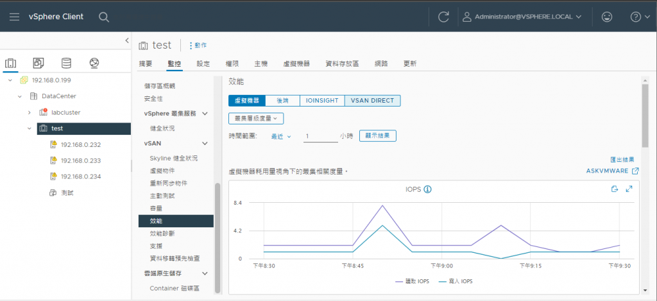Switch to the 主機 tab
Image resolution: width=657 pixels, height=301 pixels.
(260, 64)
